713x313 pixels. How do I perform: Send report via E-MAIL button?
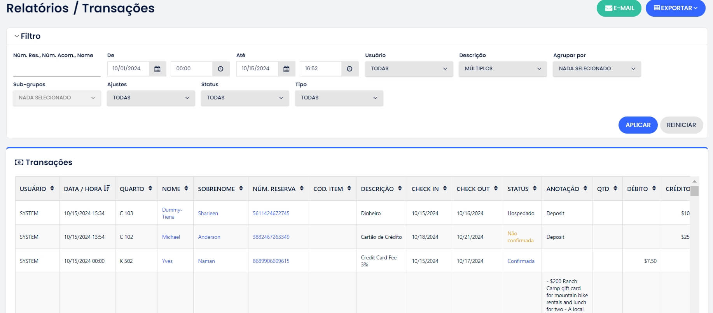619,8
